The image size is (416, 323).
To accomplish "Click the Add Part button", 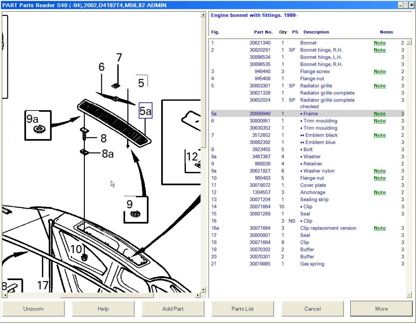I will [173, 309].
